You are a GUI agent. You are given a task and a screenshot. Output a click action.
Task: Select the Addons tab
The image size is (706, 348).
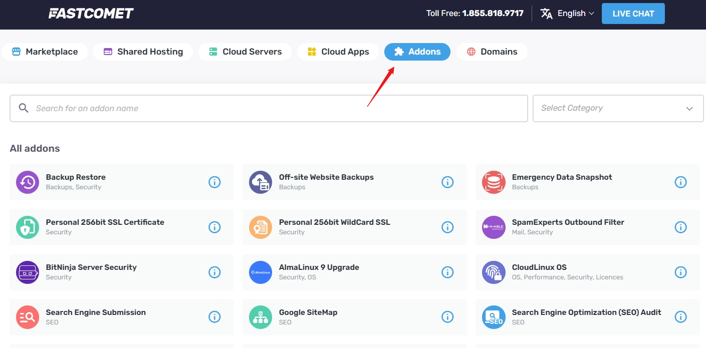point(417,52)
